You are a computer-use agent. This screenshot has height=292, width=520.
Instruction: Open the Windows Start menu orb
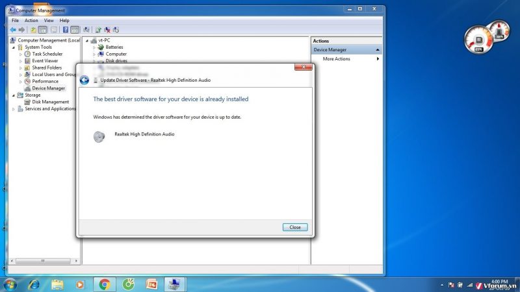pos(10,285)
